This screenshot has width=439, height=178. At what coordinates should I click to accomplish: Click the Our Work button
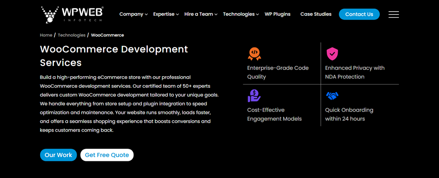point(58,155)
